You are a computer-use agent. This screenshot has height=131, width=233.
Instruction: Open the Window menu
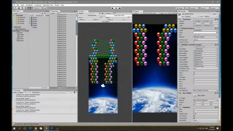click(x=57, y=5)
